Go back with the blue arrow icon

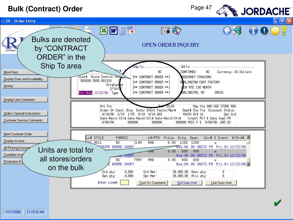click(227, 31)
